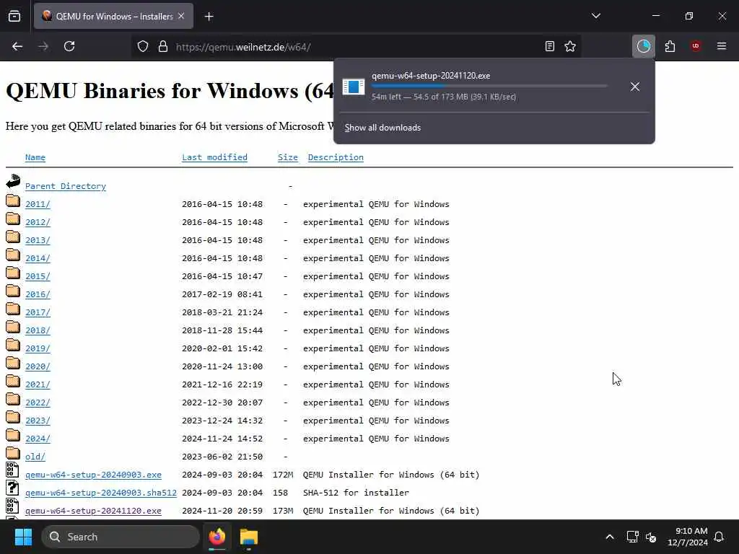Click the forward navigation arrow
Screen dimensions: 739x554
point(43,46)
